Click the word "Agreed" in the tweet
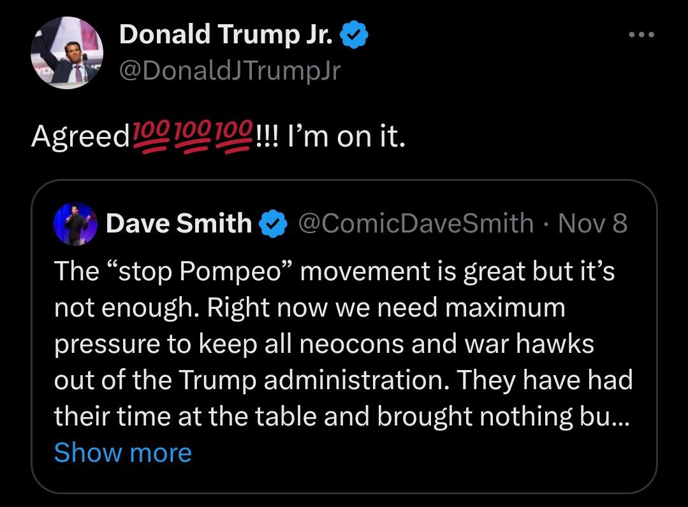Image resolution: width=688 pixels, height=507 pixels. coord(80,138)
